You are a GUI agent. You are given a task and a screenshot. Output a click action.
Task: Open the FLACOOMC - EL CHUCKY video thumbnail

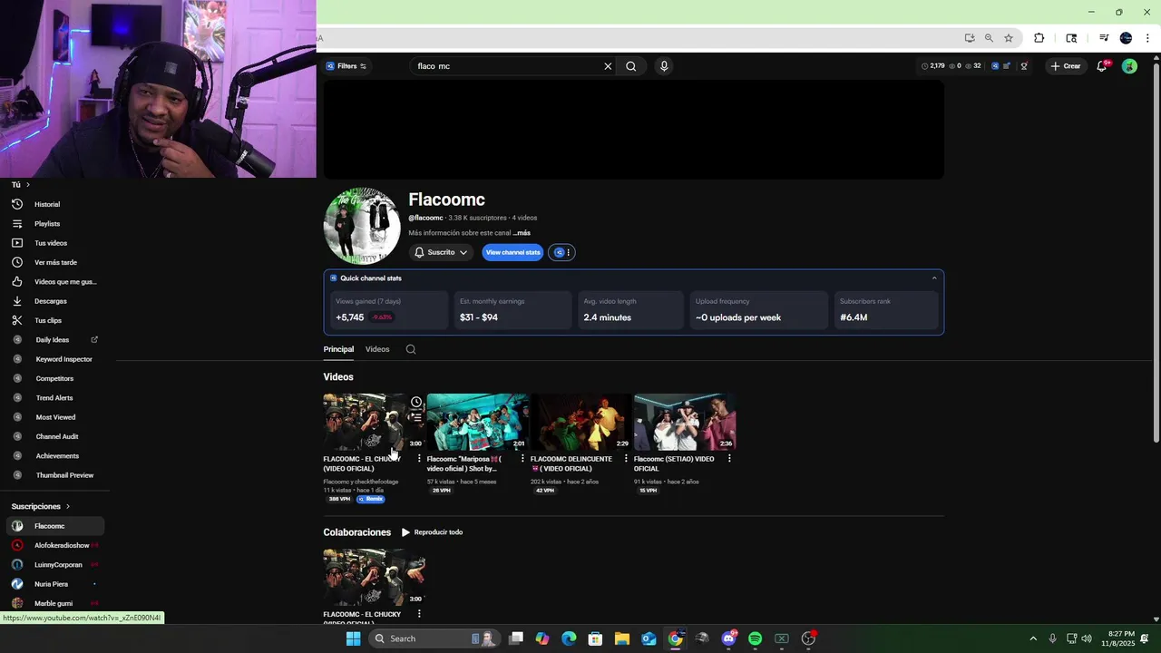(374, 422)
